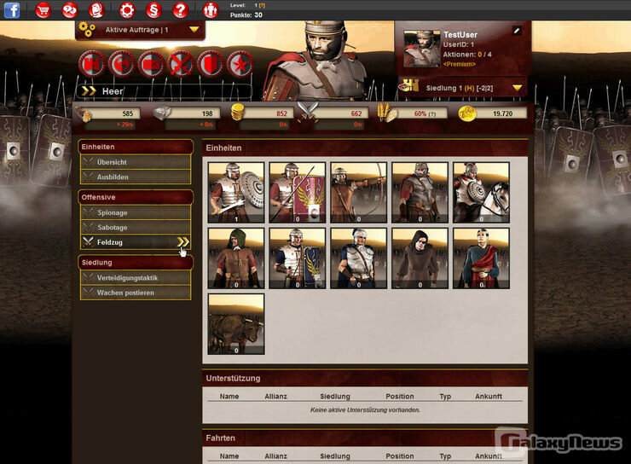Select the ox unit card
Screen dimensions: 631x464
pos(236,324)
